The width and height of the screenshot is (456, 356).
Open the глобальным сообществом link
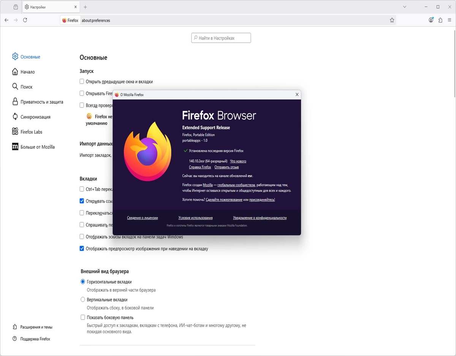pos(236,185)
